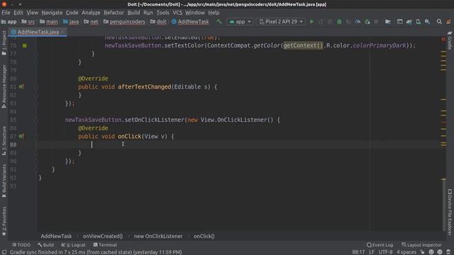Open the 4 spaces indent selector
Screen dimensions: 454x255
pos(406,252)
